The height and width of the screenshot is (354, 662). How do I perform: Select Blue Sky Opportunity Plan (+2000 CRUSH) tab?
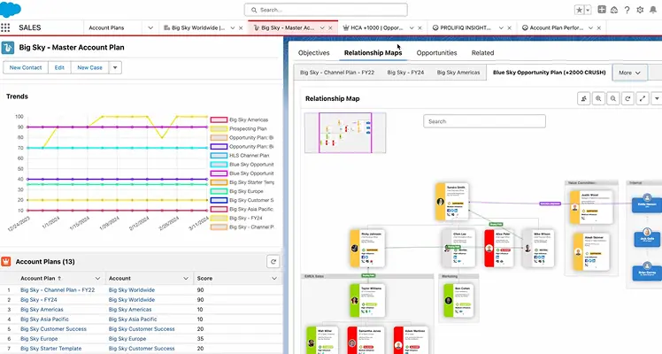[549, 73]
